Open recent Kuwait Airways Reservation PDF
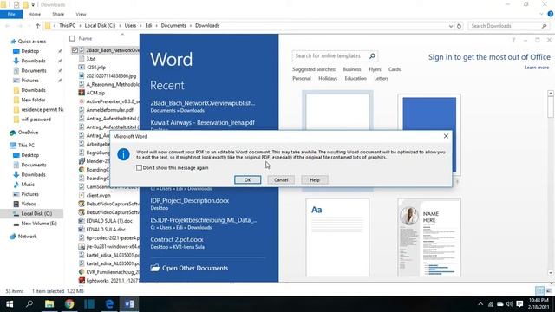This screenshot has height=312, width=555. click(x=202, y=123)
